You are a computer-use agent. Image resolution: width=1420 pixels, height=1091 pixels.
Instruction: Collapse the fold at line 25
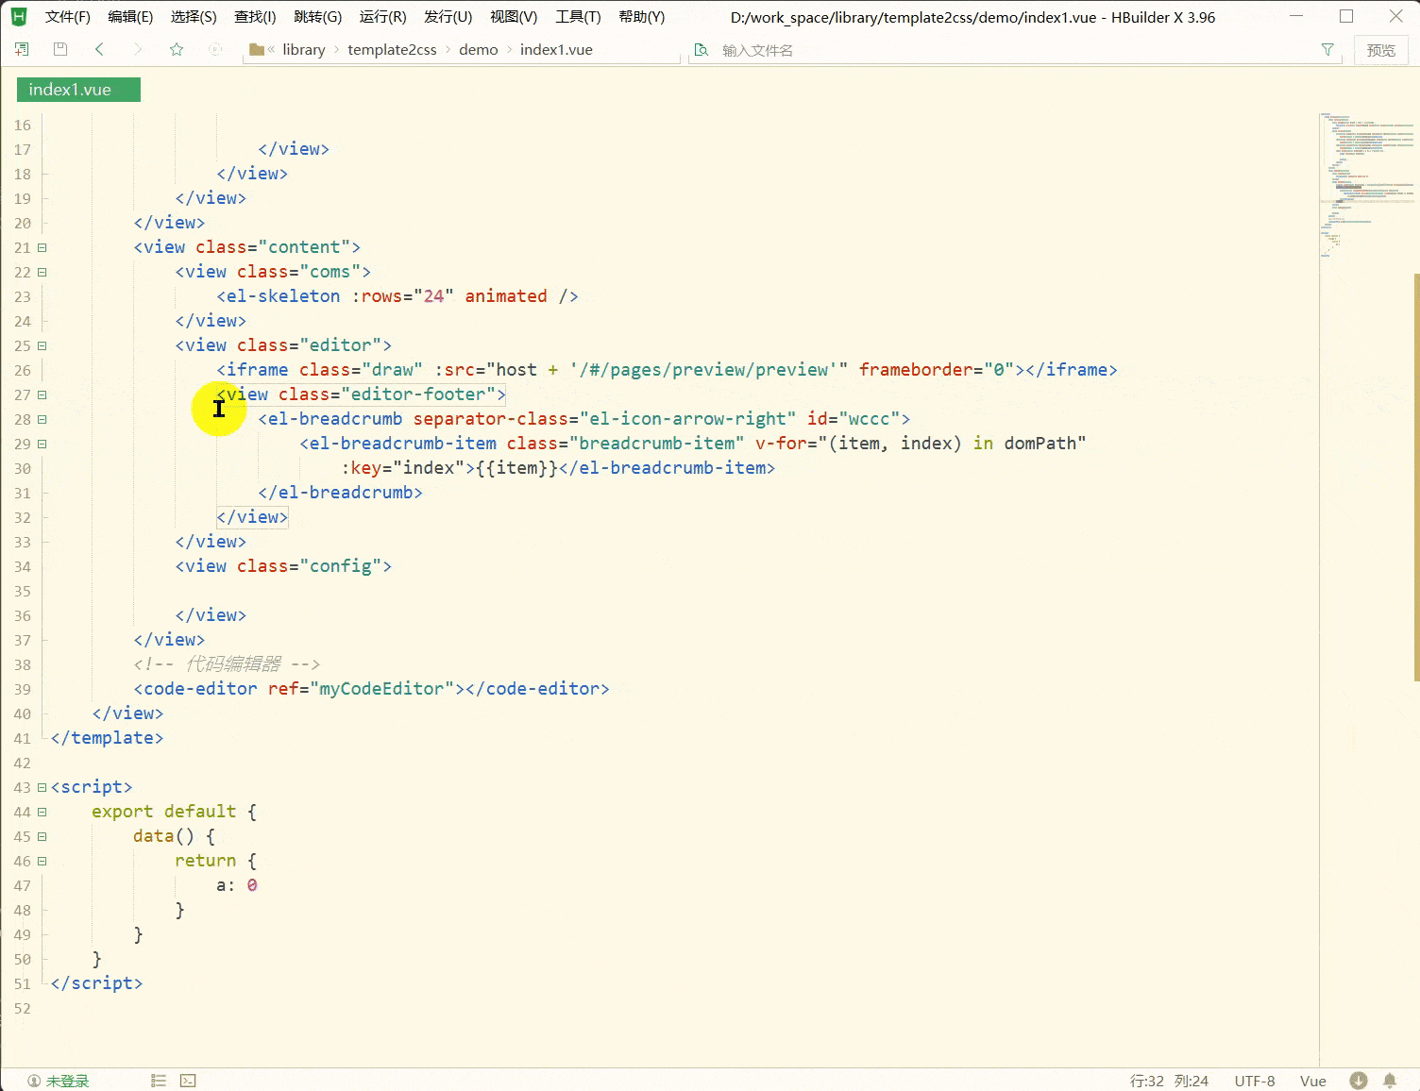click(x=42, y=345)
